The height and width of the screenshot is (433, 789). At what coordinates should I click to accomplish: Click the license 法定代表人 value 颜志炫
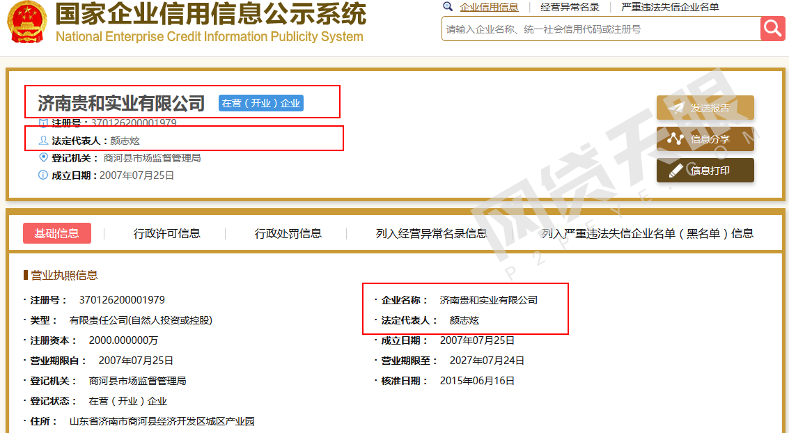464,320
